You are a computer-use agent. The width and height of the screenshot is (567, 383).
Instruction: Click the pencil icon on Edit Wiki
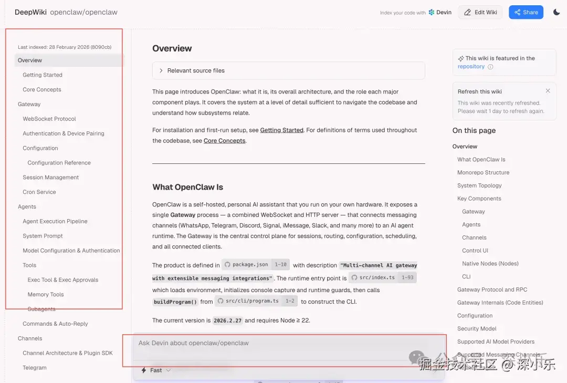(468, 12)
